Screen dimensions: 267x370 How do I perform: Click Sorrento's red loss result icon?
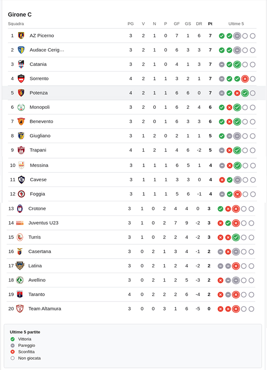click(x=245, y=79)
